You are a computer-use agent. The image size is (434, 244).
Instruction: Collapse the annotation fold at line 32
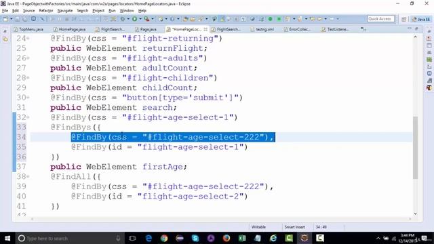tap(28, 117)
